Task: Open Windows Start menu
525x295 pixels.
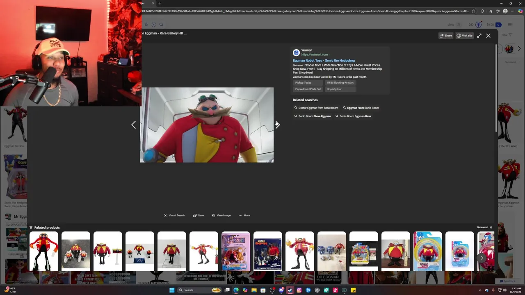Action: 172,290
